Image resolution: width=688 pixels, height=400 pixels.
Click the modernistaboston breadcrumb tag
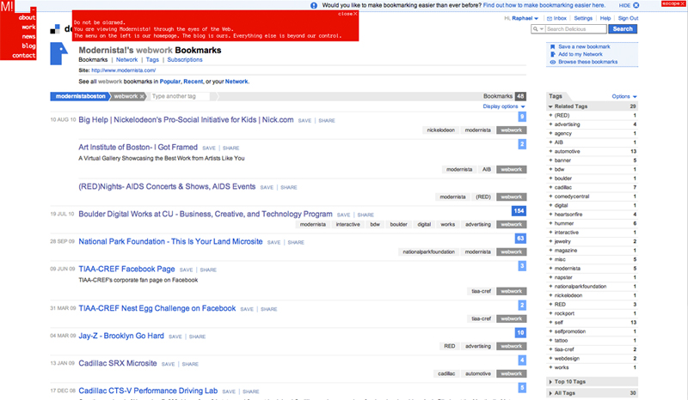80,96
